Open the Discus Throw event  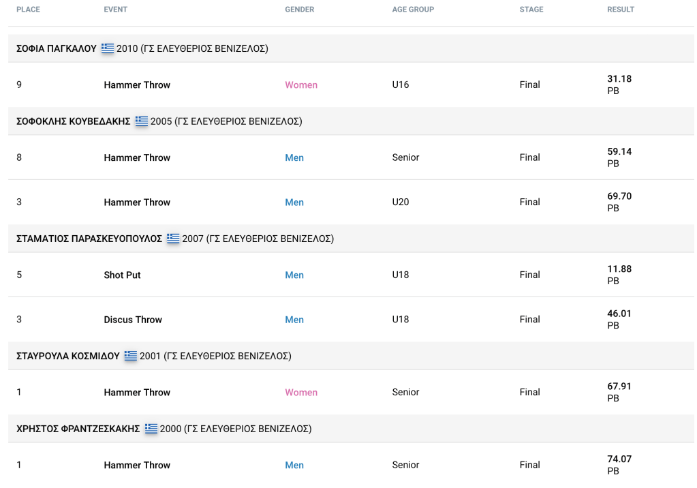coord(133,320)
